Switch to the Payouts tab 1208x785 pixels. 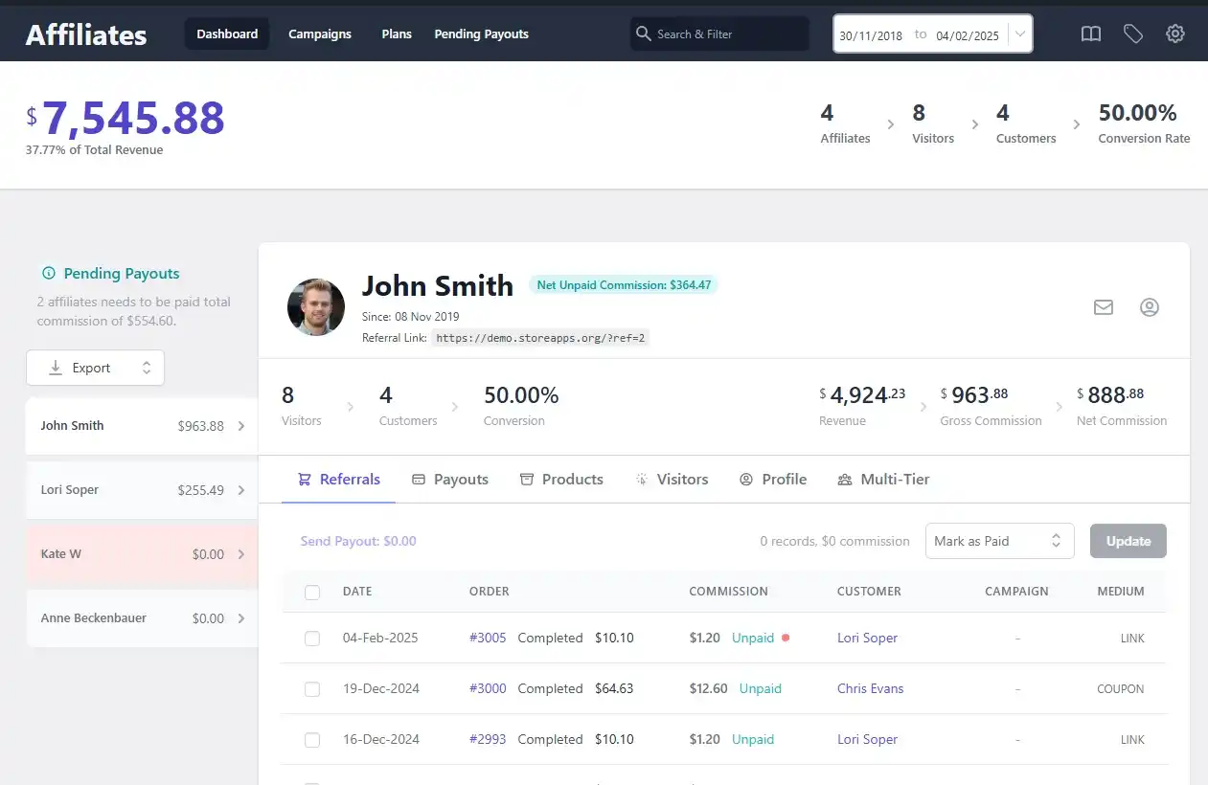pos(450,479)
